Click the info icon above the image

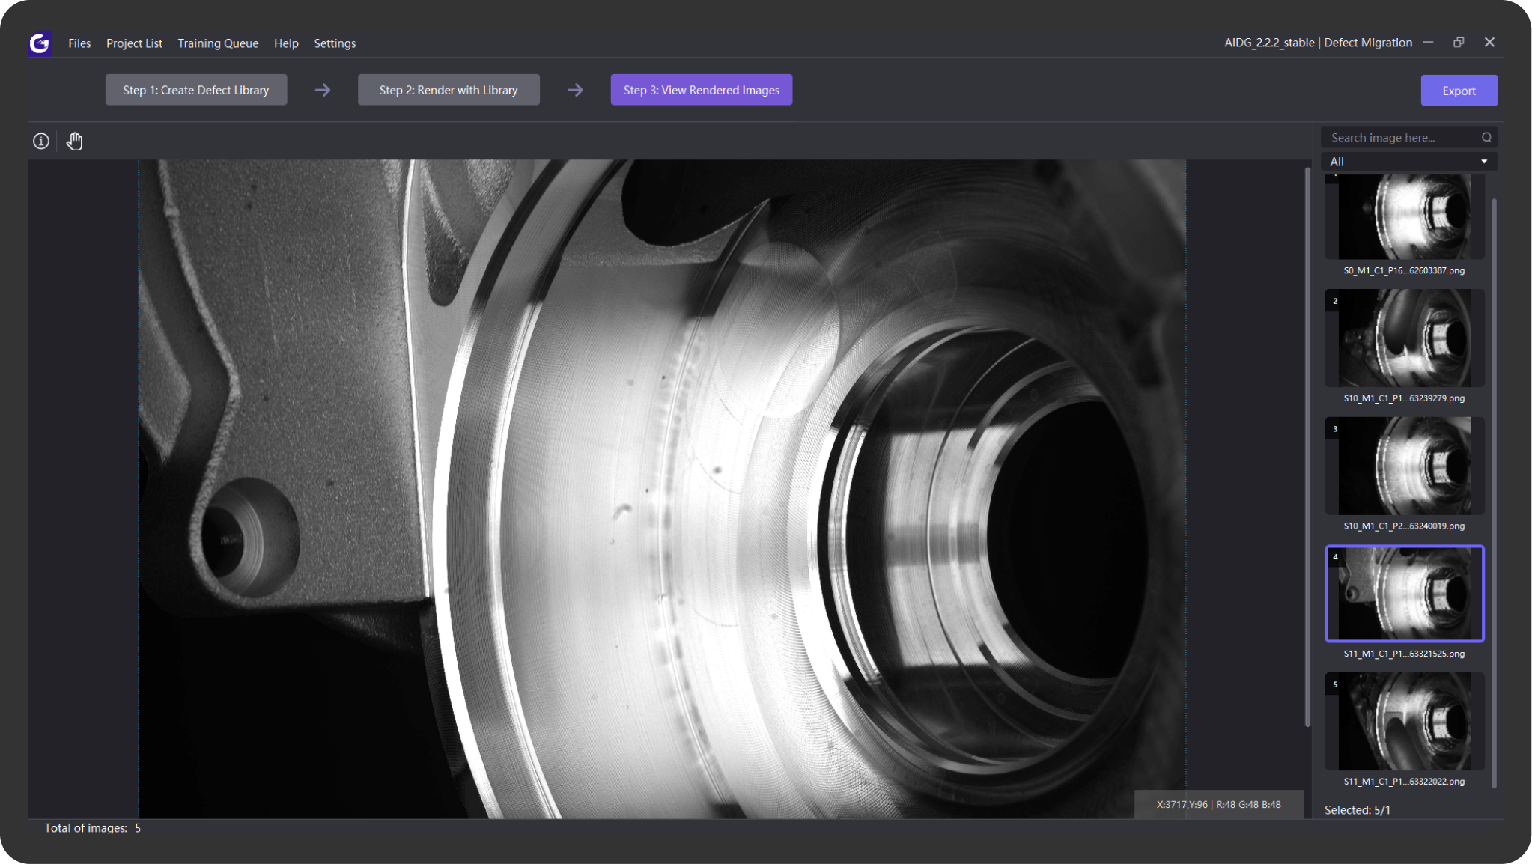[41, 141]
